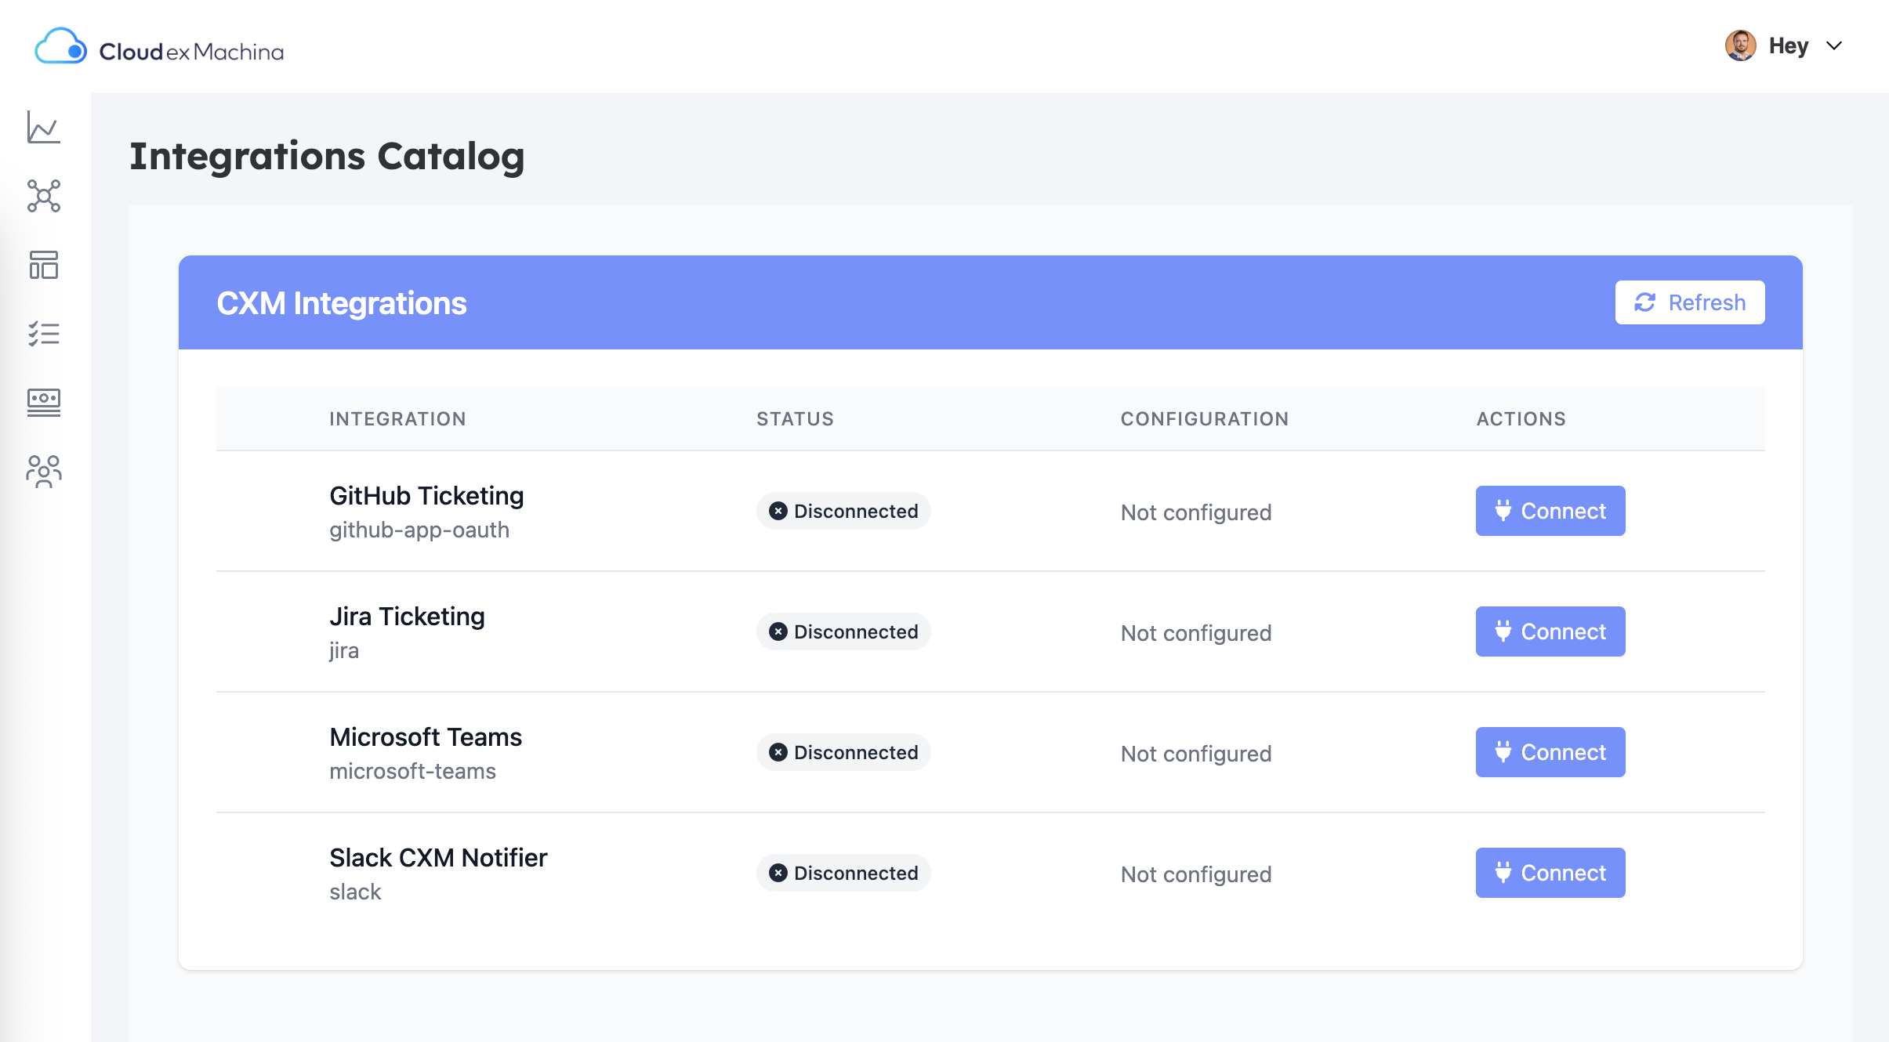Click the Hey username label
This screenshot has width=1889, height=1042.
[x=1789, y=45]
